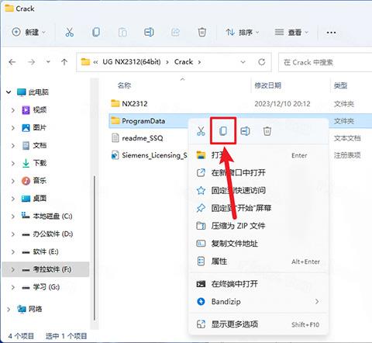372x343 pixels.
Task: Click the NX2312 date 2023/12/10 20:12
Action: coord(282,104)
